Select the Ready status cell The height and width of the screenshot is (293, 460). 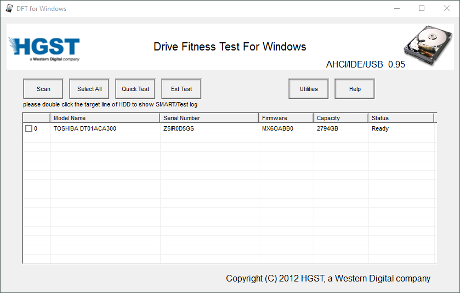[x=402, y=128]
